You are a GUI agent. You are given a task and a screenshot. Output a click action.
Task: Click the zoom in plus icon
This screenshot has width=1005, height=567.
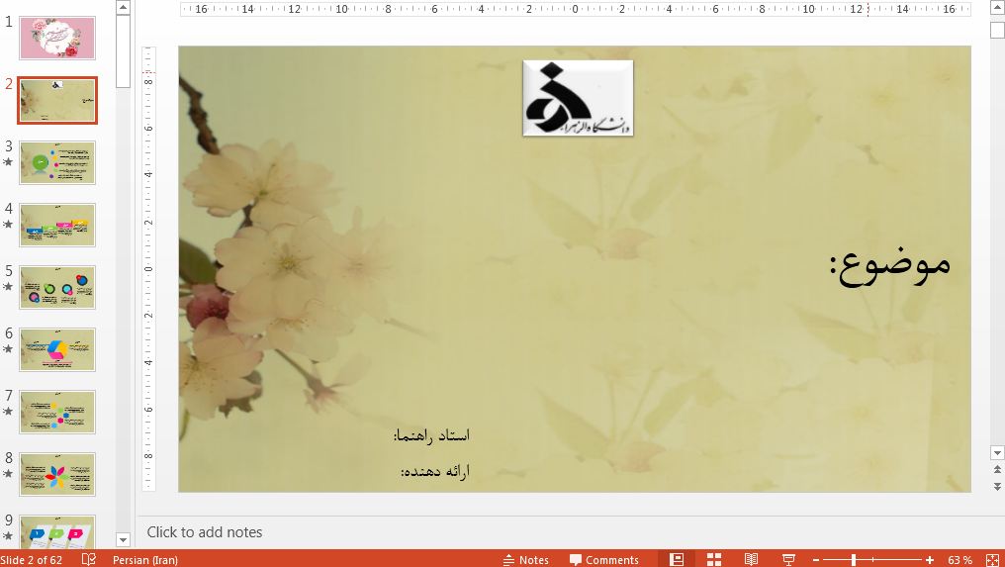[930, 560]
